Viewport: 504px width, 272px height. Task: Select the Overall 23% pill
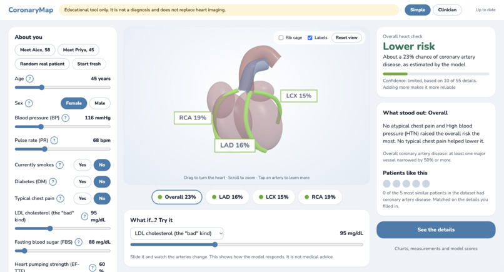(177, 197)
